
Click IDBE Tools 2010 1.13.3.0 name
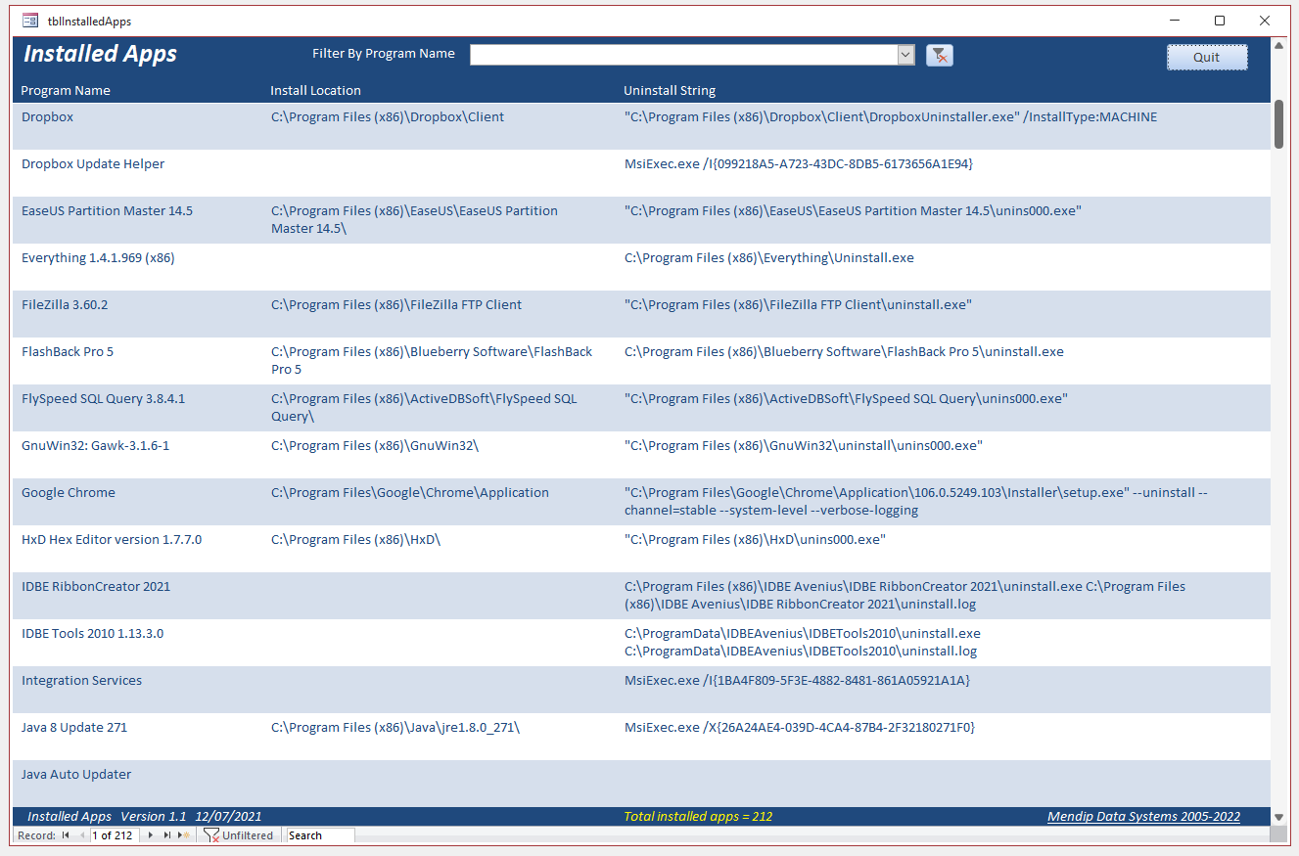pos(93,633)
